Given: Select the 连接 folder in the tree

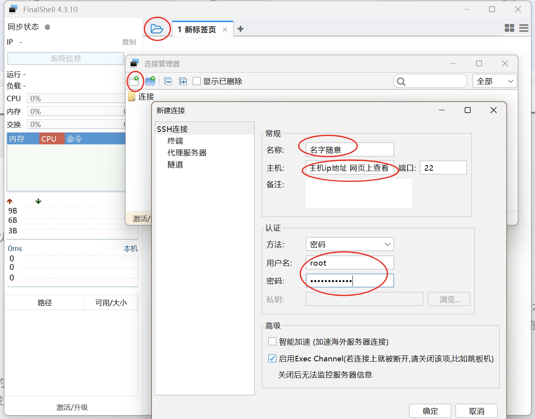Looking at the screenshot, I should pos(141,97).
